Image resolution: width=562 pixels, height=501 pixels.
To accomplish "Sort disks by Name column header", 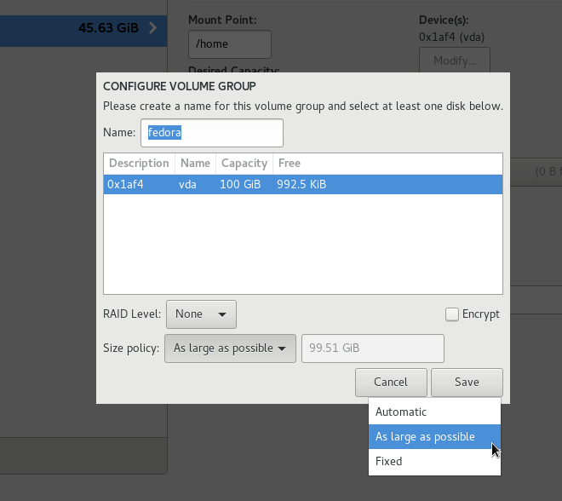I will click(x=195, y=163).
